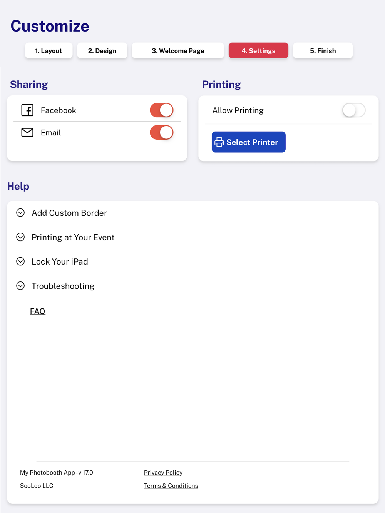The image size is (385, 513).
Task: Select the 4. Settings tab
Action: [258, 51]
